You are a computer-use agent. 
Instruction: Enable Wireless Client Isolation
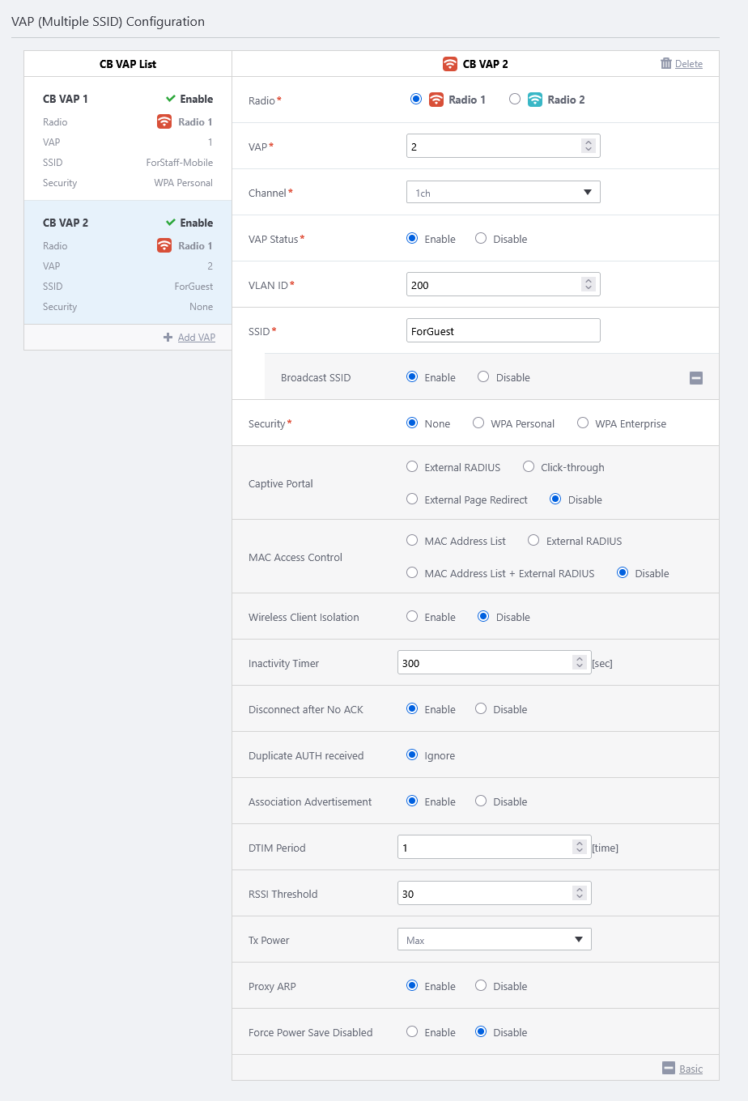click(412, 617)
